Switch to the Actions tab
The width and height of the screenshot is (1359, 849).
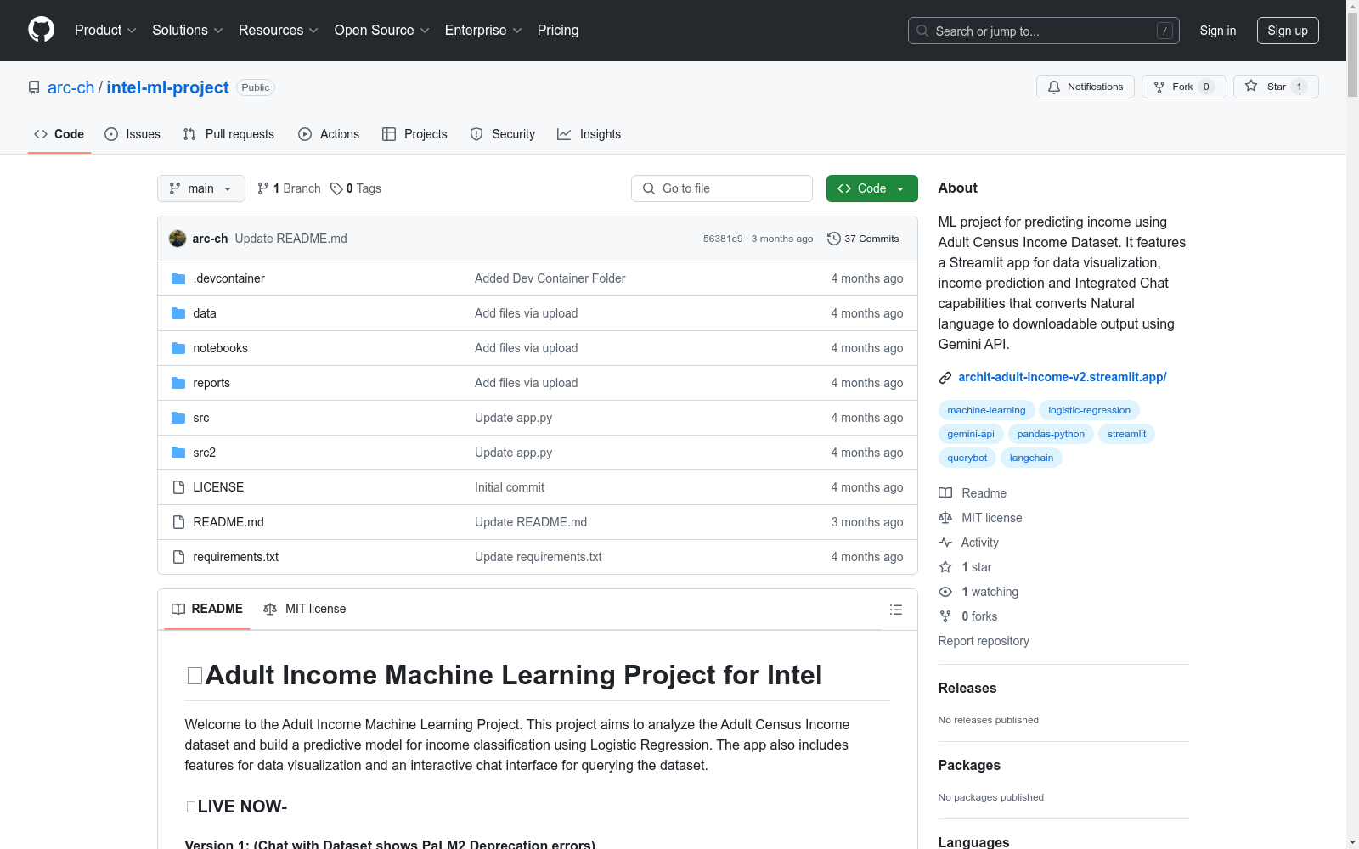click(x=329, y=134)
